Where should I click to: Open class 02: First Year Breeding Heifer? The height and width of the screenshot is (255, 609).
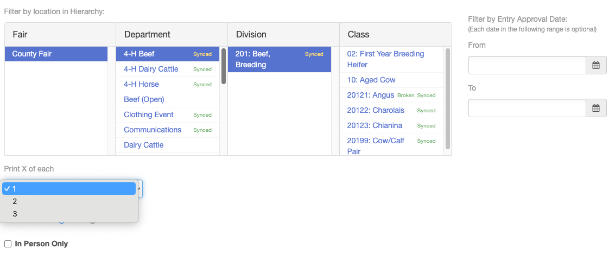point(391,59)
